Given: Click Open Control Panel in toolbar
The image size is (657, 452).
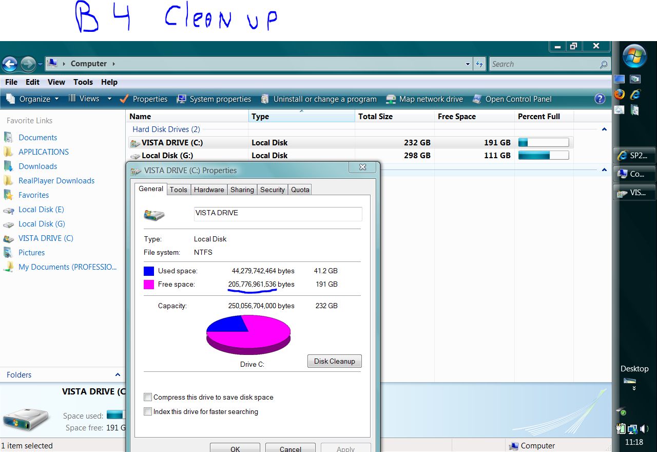Looking at the screenshot, I should point(512,99).
